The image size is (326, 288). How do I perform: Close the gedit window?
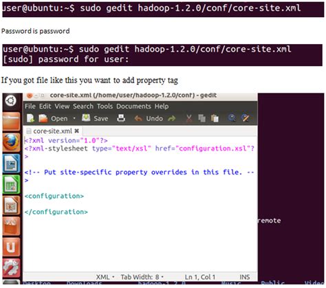tap(30, 96)
